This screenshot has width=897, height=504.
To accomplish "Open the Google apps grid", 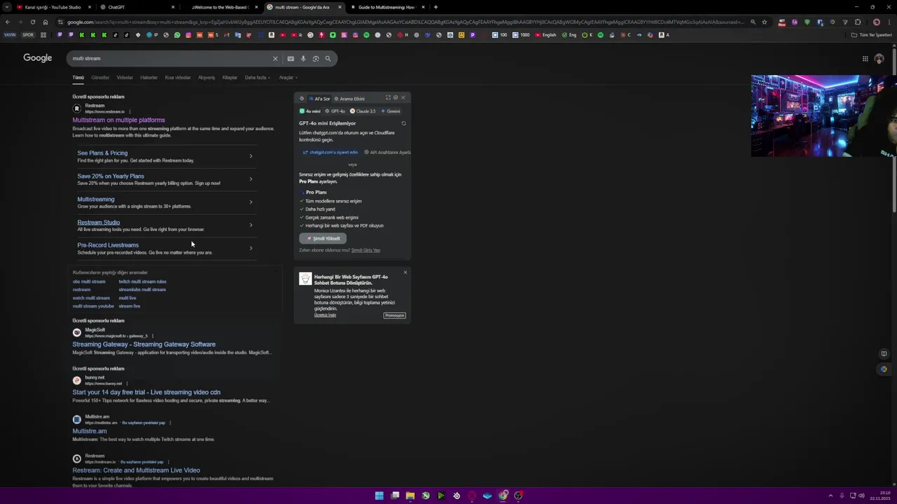I will pyautogui.click(x=865, y=59).
